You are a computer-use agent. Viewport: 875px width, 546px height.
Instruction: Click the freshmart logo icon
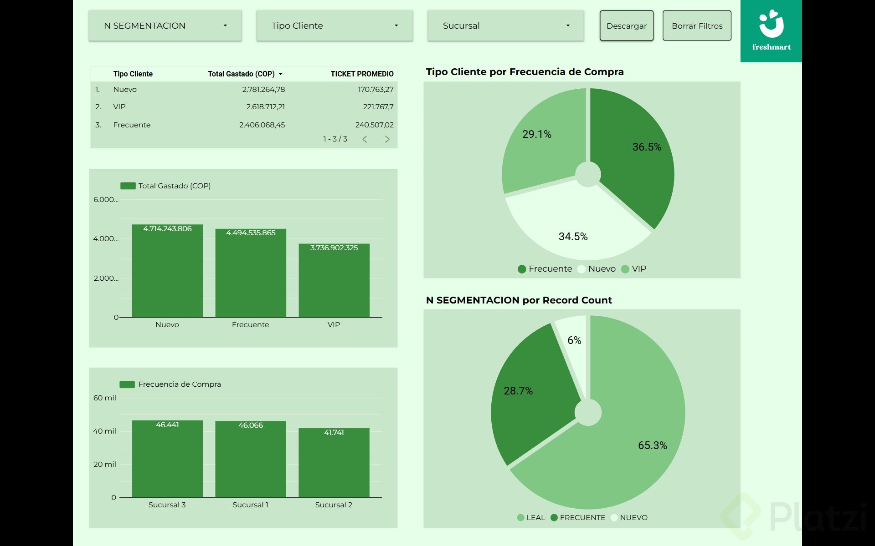771,25
